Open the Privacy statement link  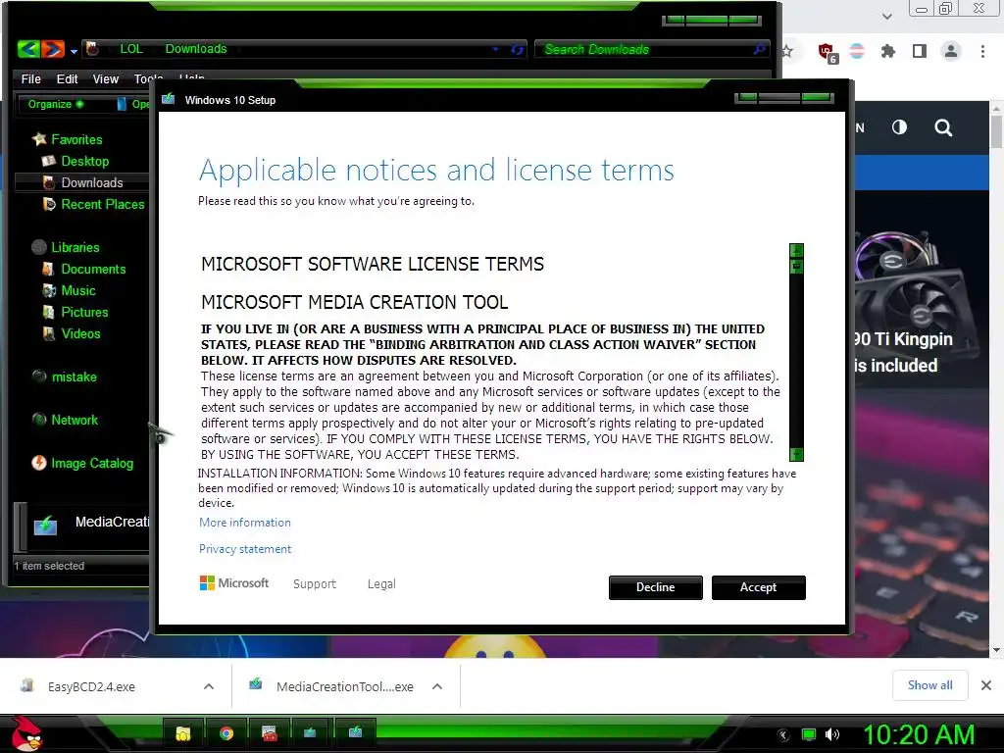[x=244, y=549]
